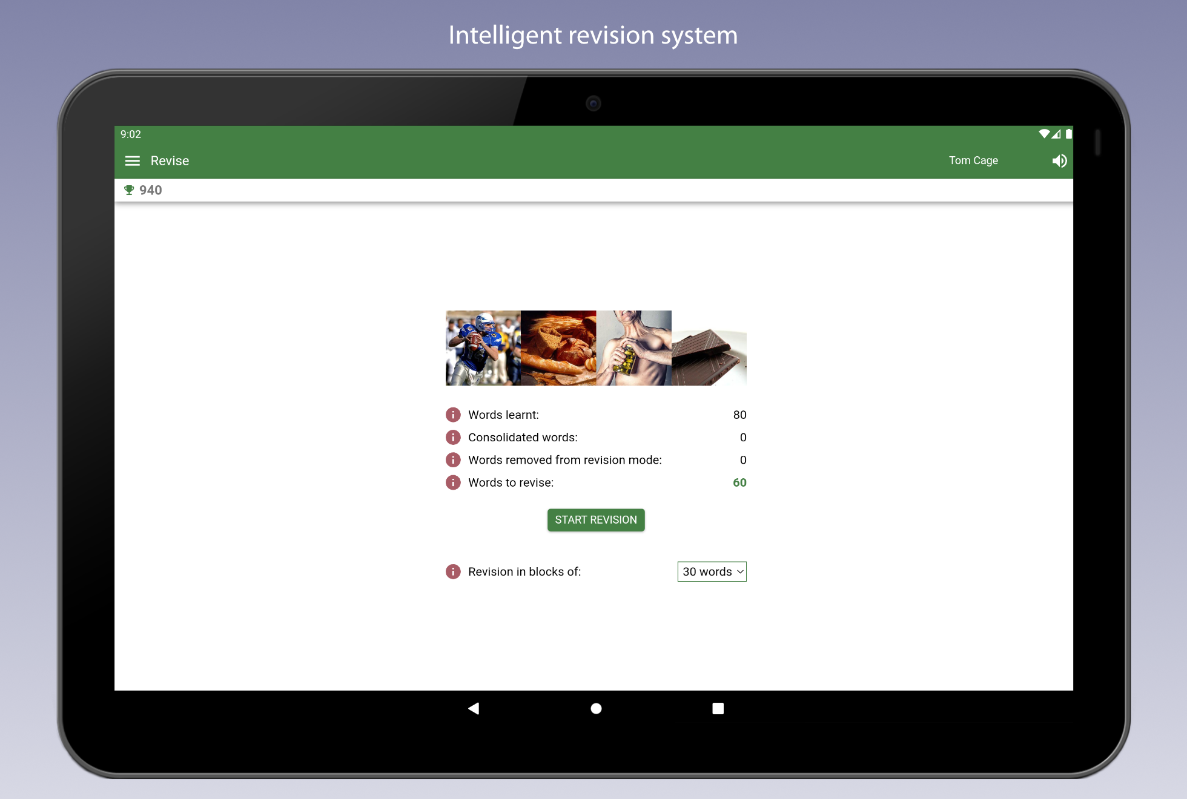Tap the bread loaves thumbnail
Screen dimensions: 1187x799
(558, 348)
